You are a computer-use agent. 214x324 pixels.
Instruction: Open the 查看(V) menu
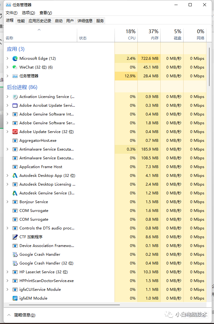(45, 13)
